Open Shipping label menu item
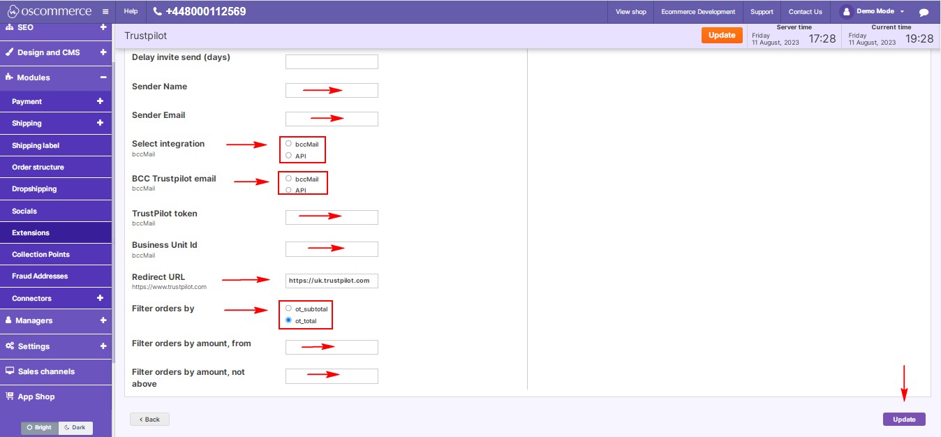 (56, 145)
